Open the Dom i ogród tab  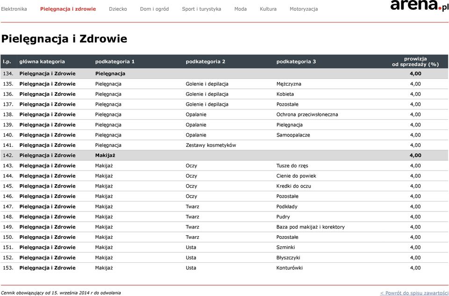click(154, 9)
